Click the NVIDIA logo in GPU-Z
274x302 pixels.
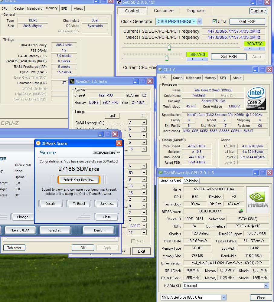point(258,200)
